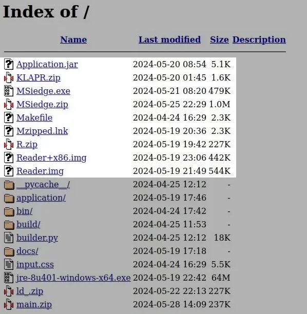Click the 64M size value
The width and height of the screenshot is (307, 314).
click(x=221, y=278)
